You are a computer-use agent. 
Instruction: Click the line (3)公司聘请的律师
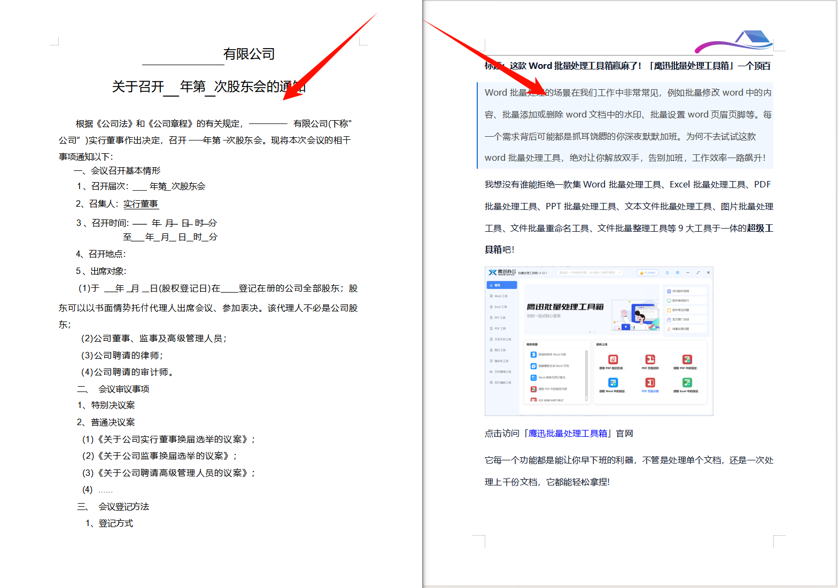(x=122, y=356)
